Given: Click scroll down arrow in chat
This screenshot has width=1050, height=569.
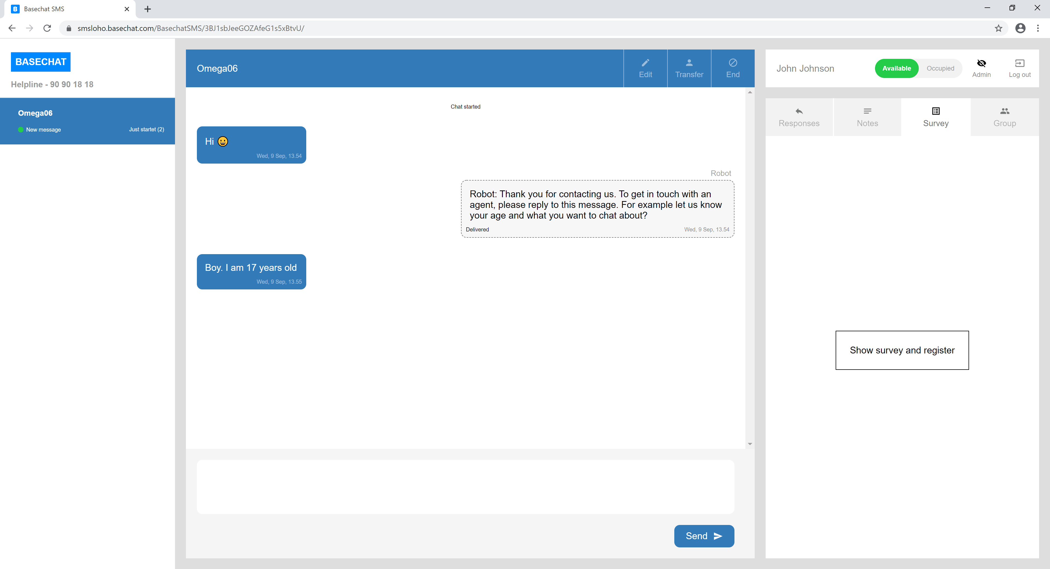Looking at the screenshot, I should pos(749,444).
